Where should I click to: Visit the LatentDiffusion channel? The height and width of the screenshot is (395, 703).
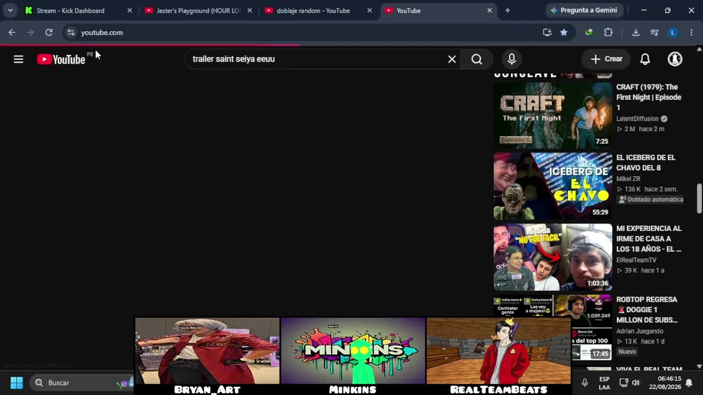[637, 119]
